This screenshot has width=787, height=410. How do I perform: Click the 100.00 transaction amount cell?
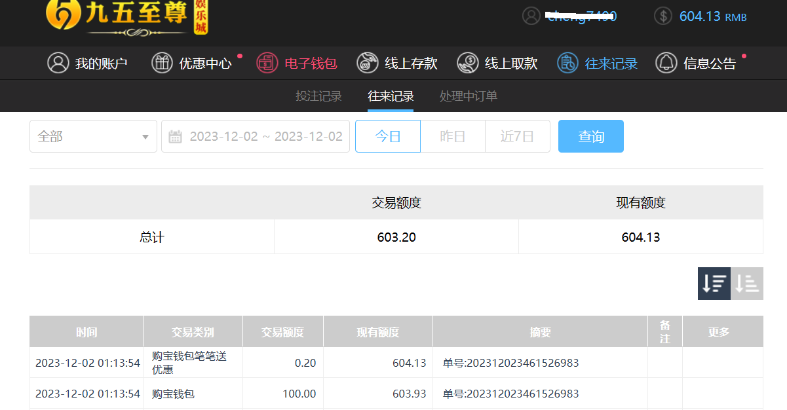299,394
